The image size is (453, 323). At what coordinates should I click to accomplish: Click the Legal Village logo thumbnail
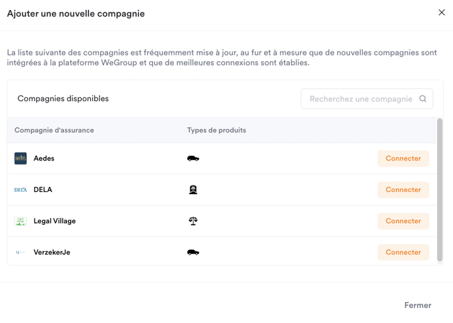(20, 221)
